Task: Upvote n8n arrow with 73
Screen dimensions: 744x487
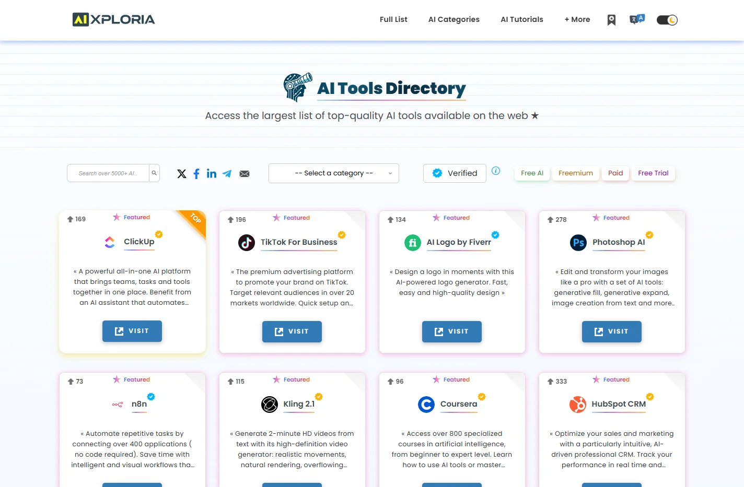Action: [x=71, y=382]
